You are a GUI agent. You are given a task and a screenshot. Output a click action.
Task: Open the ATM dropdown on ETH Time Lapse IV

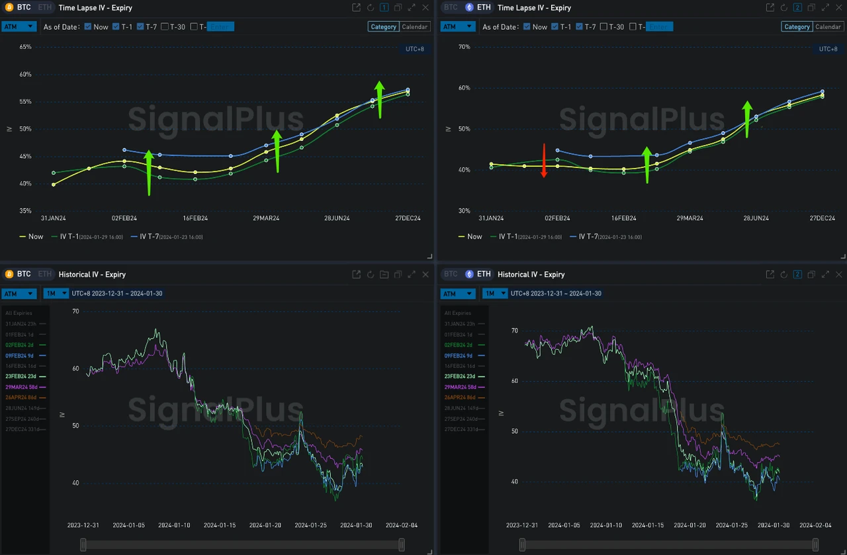pyautogui.click(x=457, y=26)
